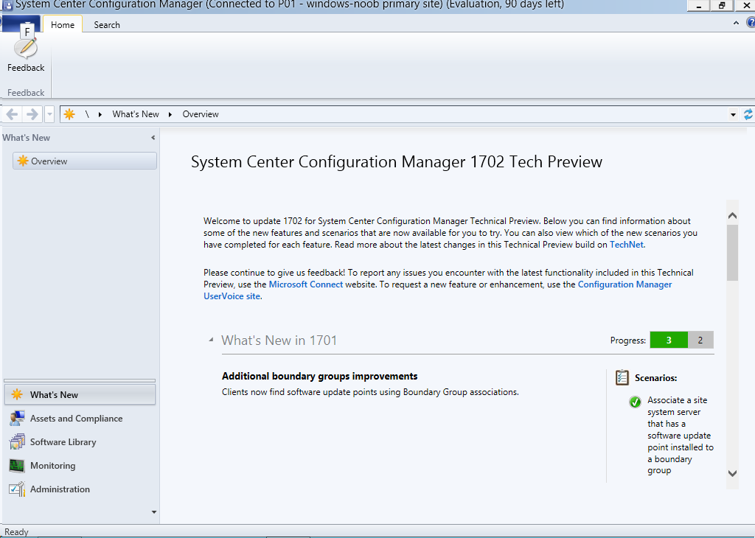
Task: Open the TechNet link
Action: 627,245
